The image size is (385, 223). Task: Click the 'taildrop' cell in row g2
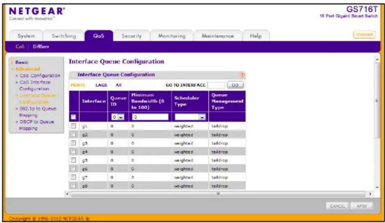coord(227,135)
